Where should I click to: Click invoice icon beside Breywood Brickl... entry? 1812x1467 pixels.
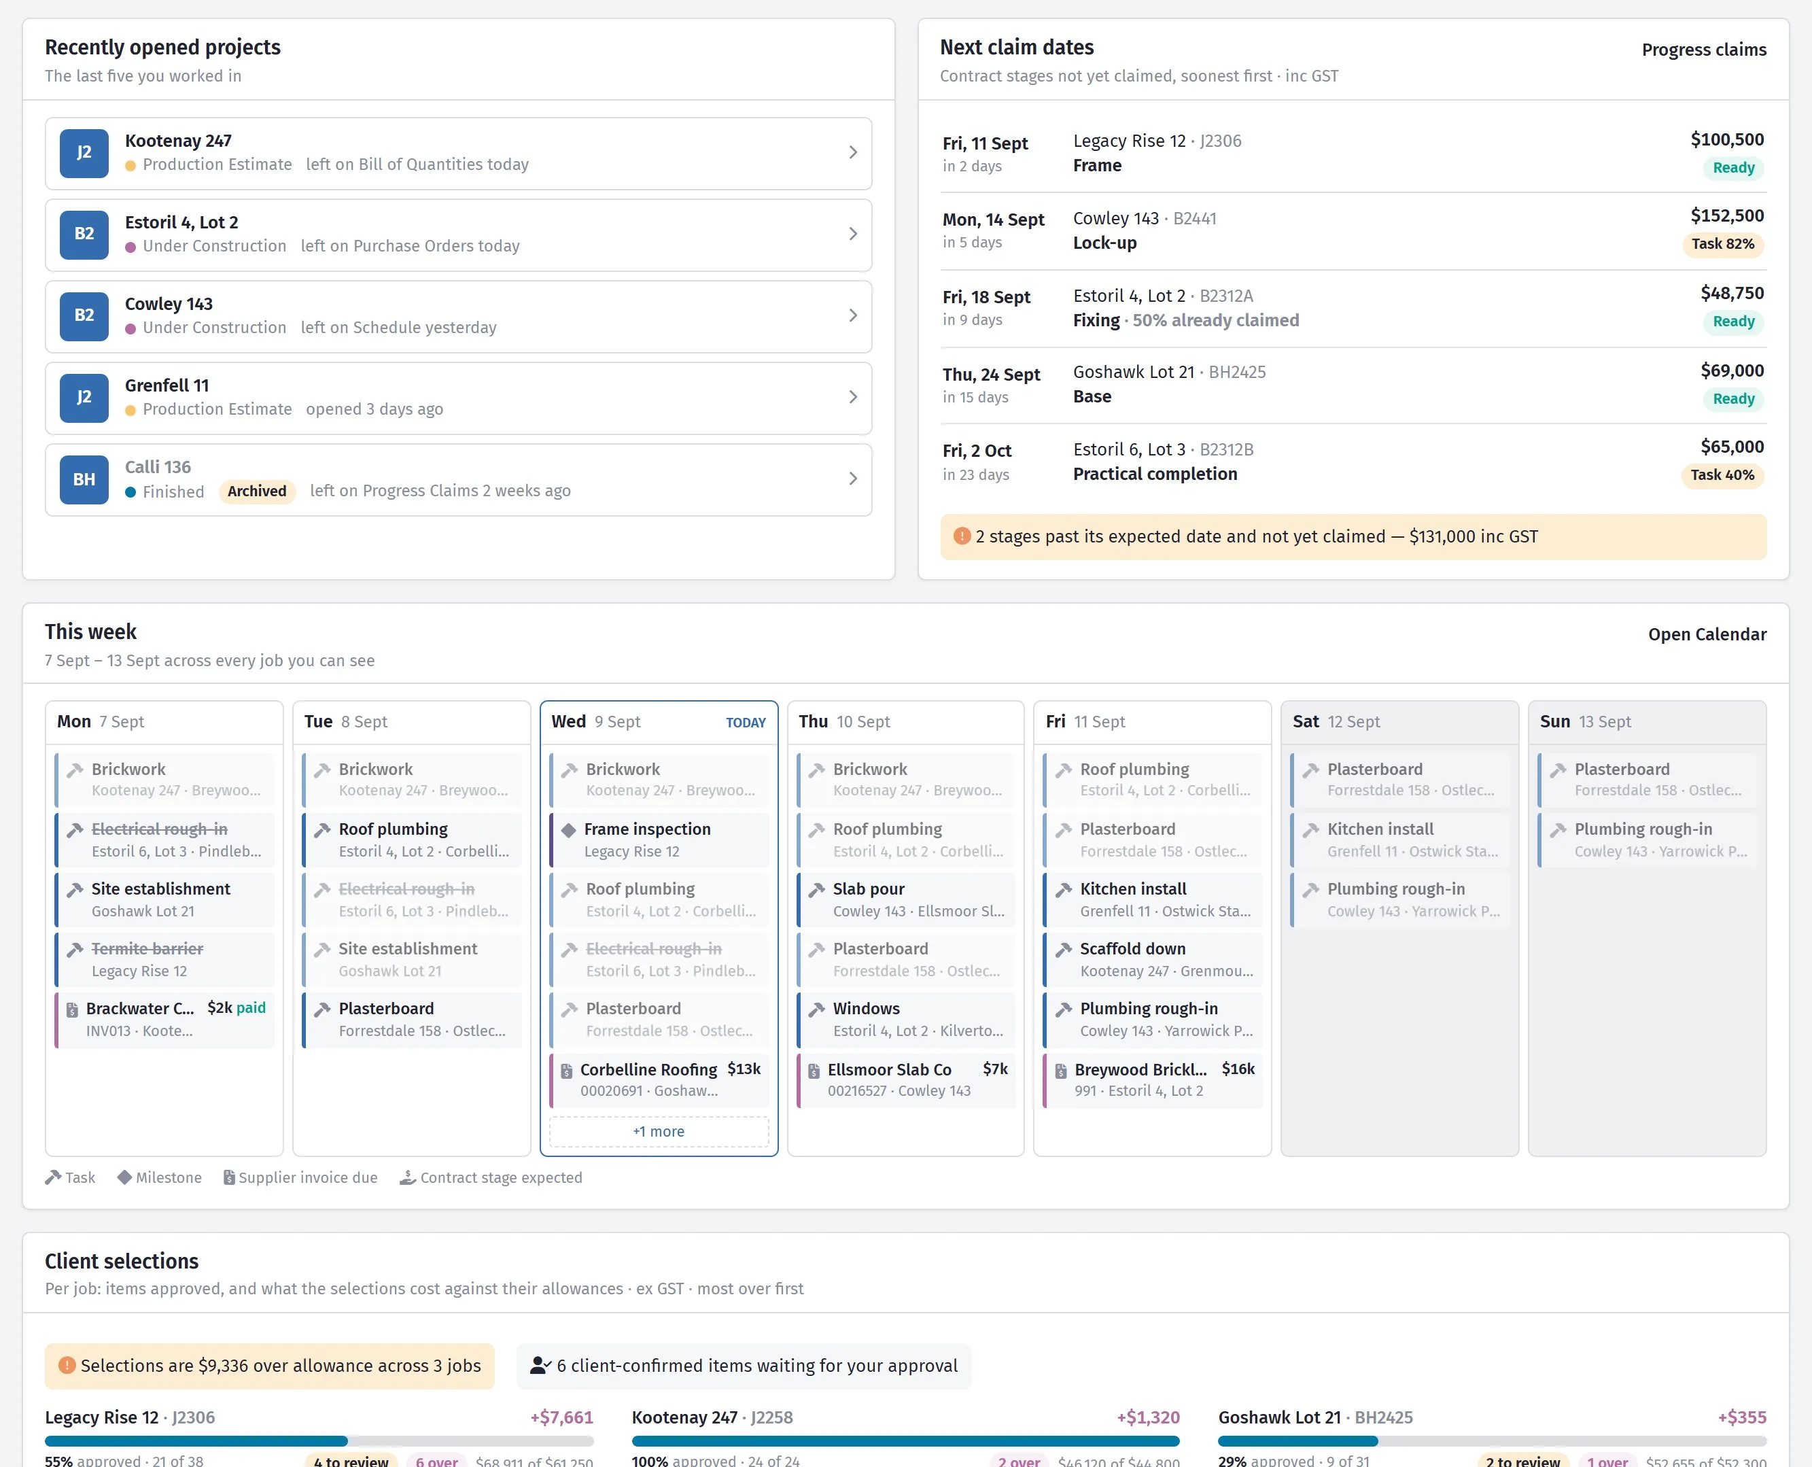[x=1061, y=1071]
